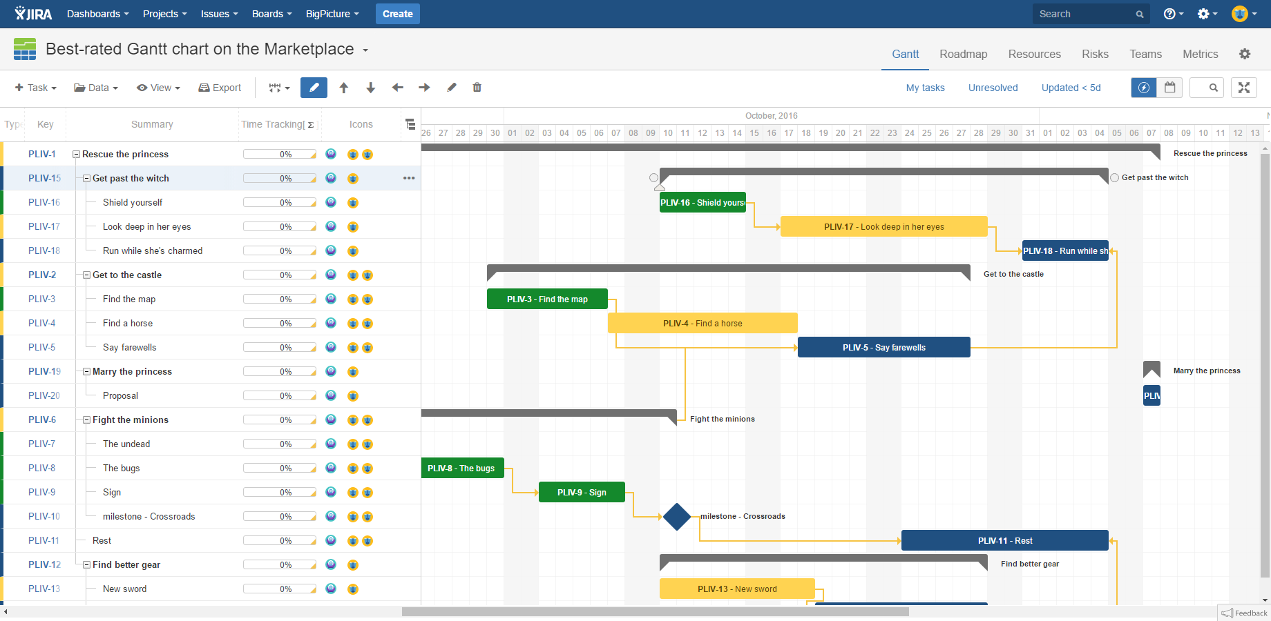Toggle the calendar view button
Image resolution: width=1271 pixels, height=621 pixels.
pos(1170,88)
